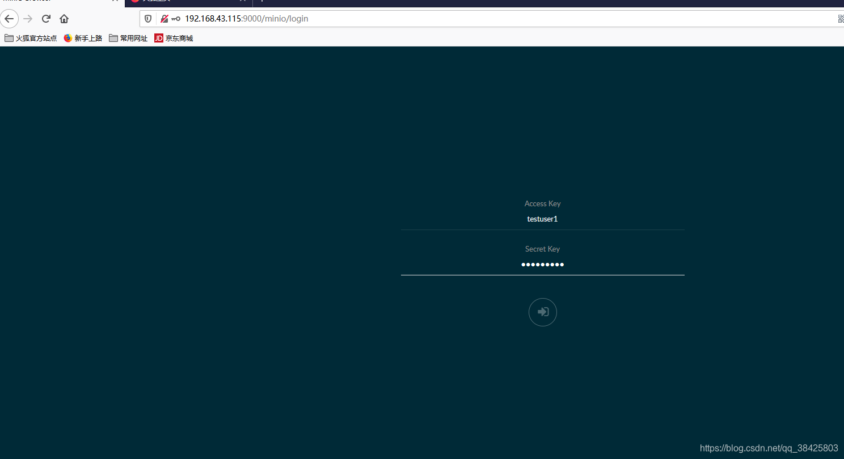Click the saved-login key icon in address bar
Viewport: 844px width, 459px height.
(176, 19)
